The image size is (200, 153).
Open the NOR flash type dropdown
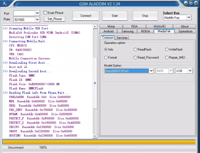pos(171,71)
